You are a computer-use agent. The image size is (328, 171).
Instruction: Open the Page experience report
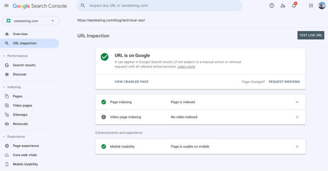[x=26, y=145]
